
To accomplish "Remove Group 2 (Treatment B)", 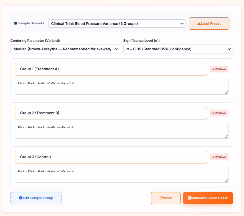I will click(219, 113).
